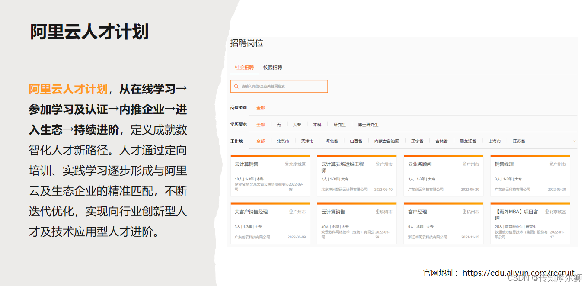This screenshot has height=286, width=588.
Task: Click the location pin beside 杭州市
Action: coord(464,212)
